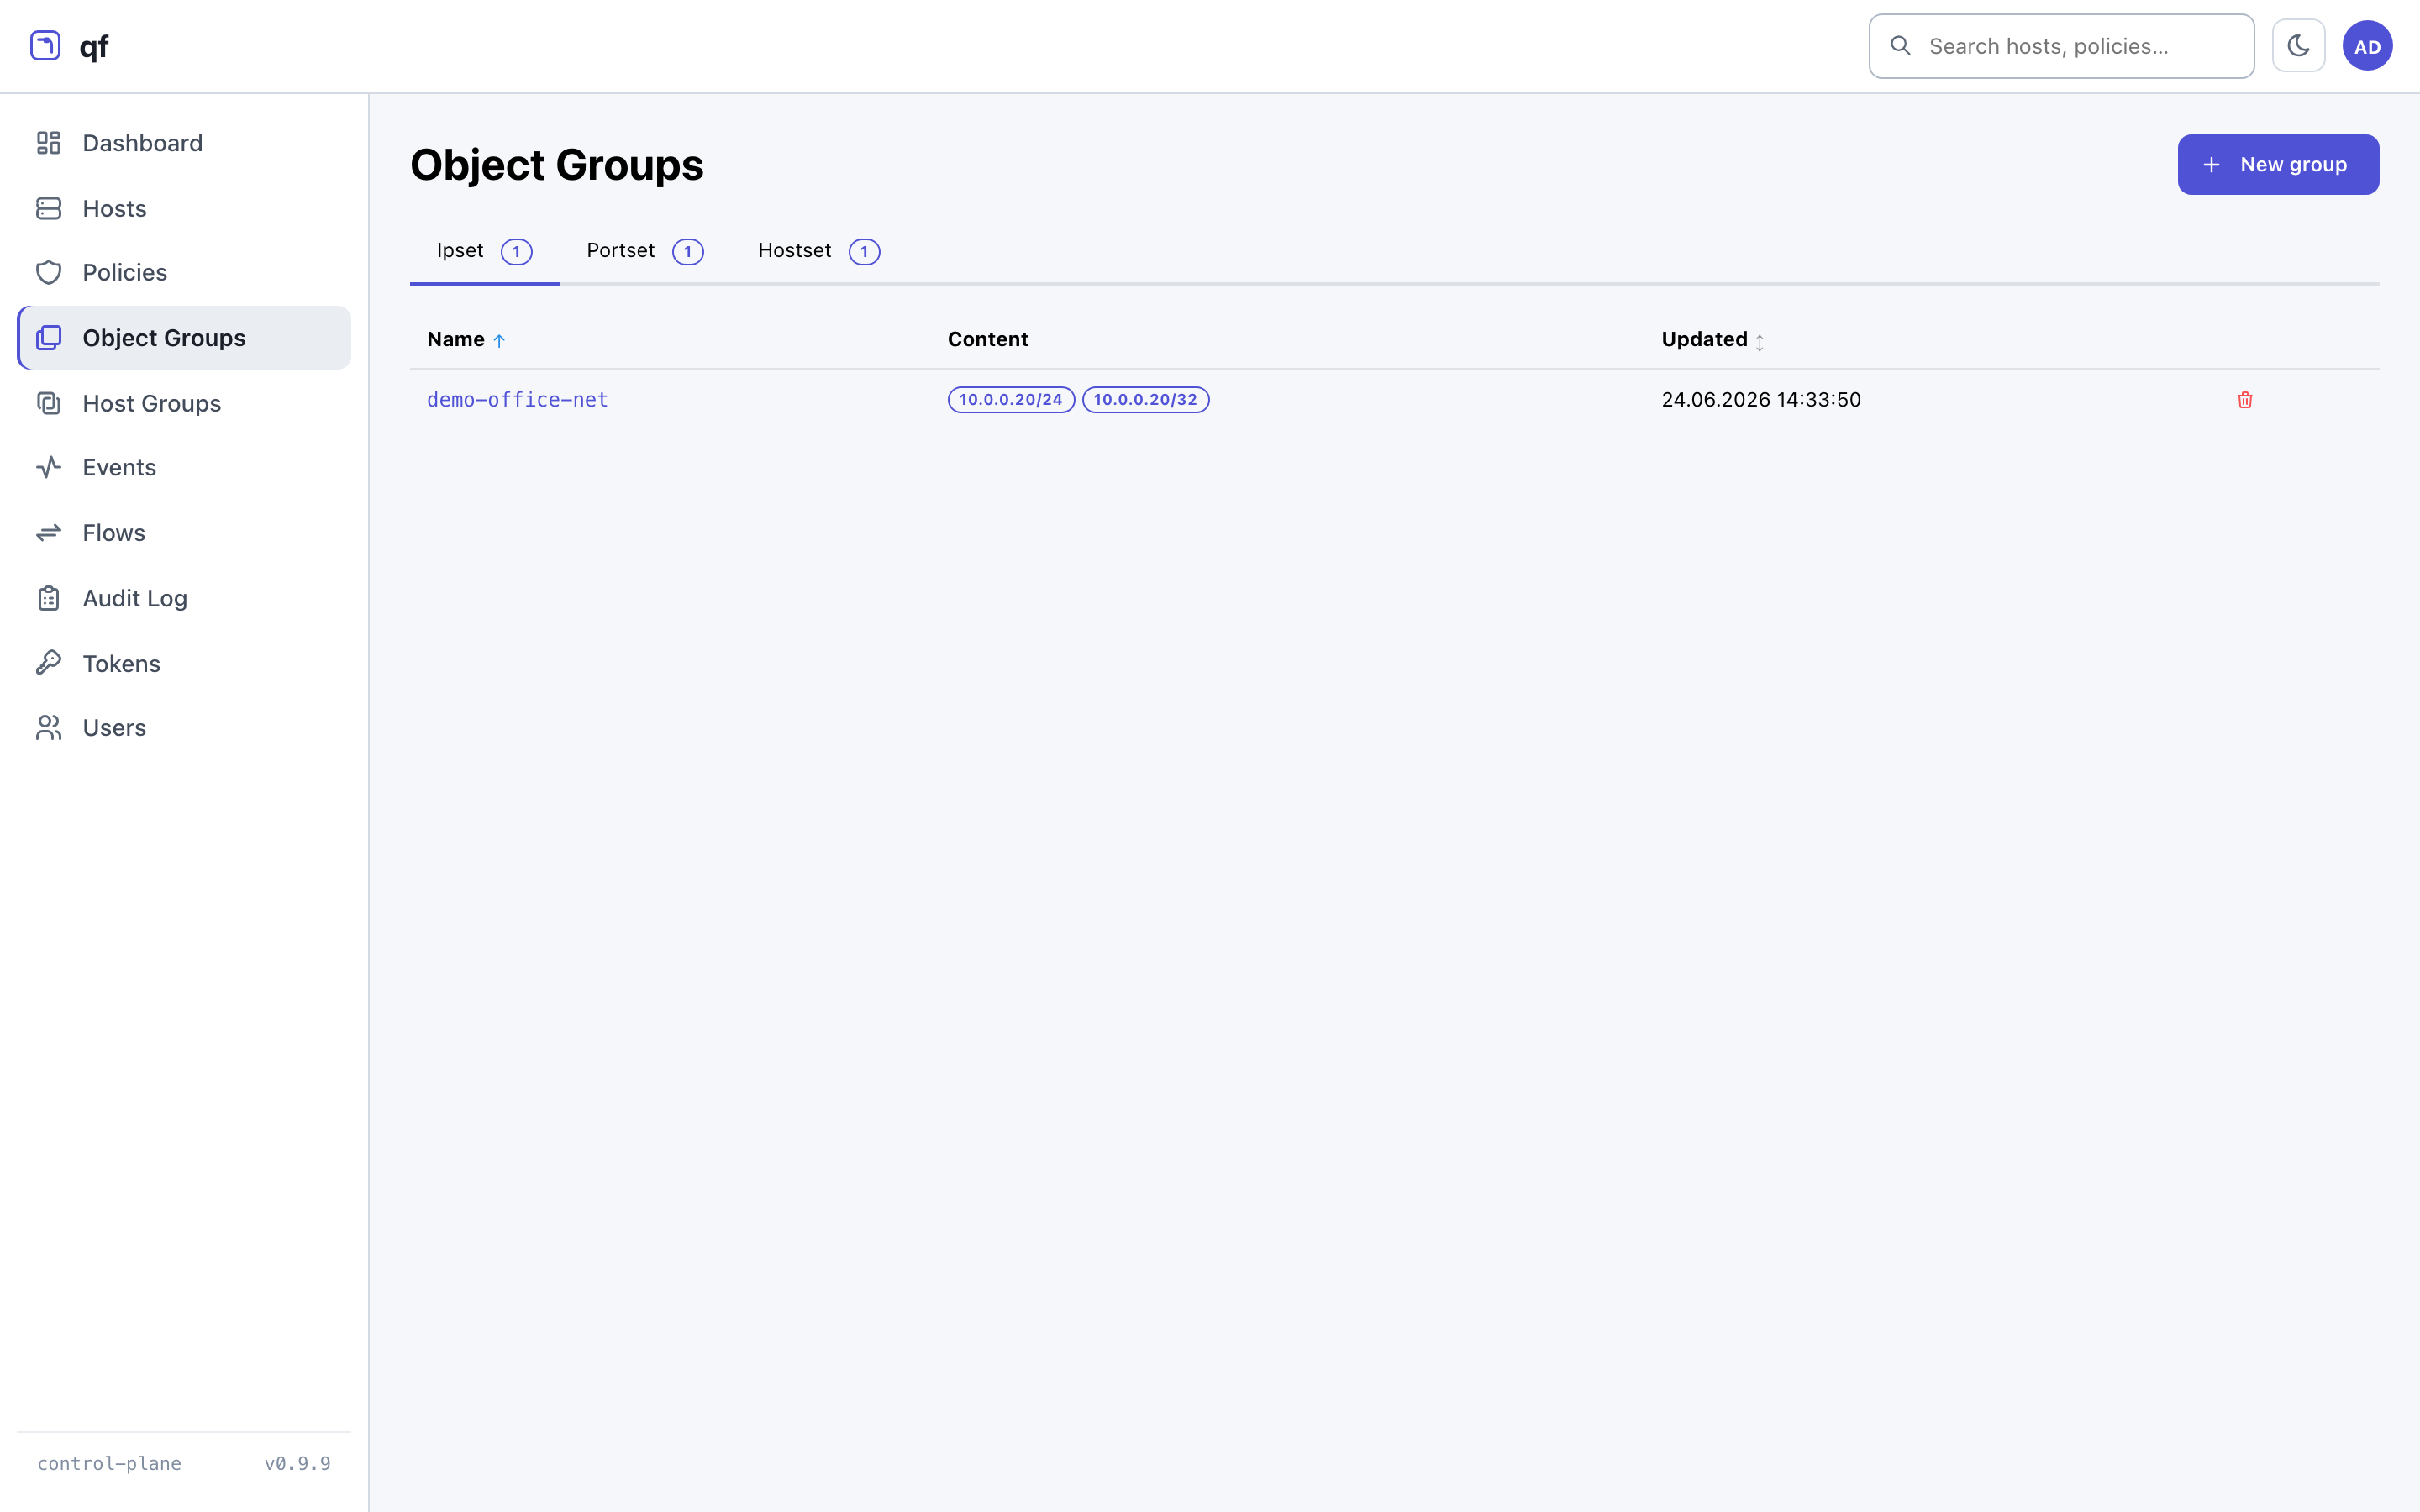The width and height of the screenshot is (2420, 1512).
Task: Click the Object Groups sidebar icon
Action: (x=49, y=338)
